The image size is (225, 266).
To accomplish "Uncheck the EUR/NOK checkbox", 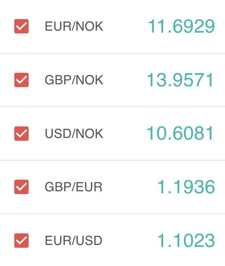I will [x=21, y=26].
